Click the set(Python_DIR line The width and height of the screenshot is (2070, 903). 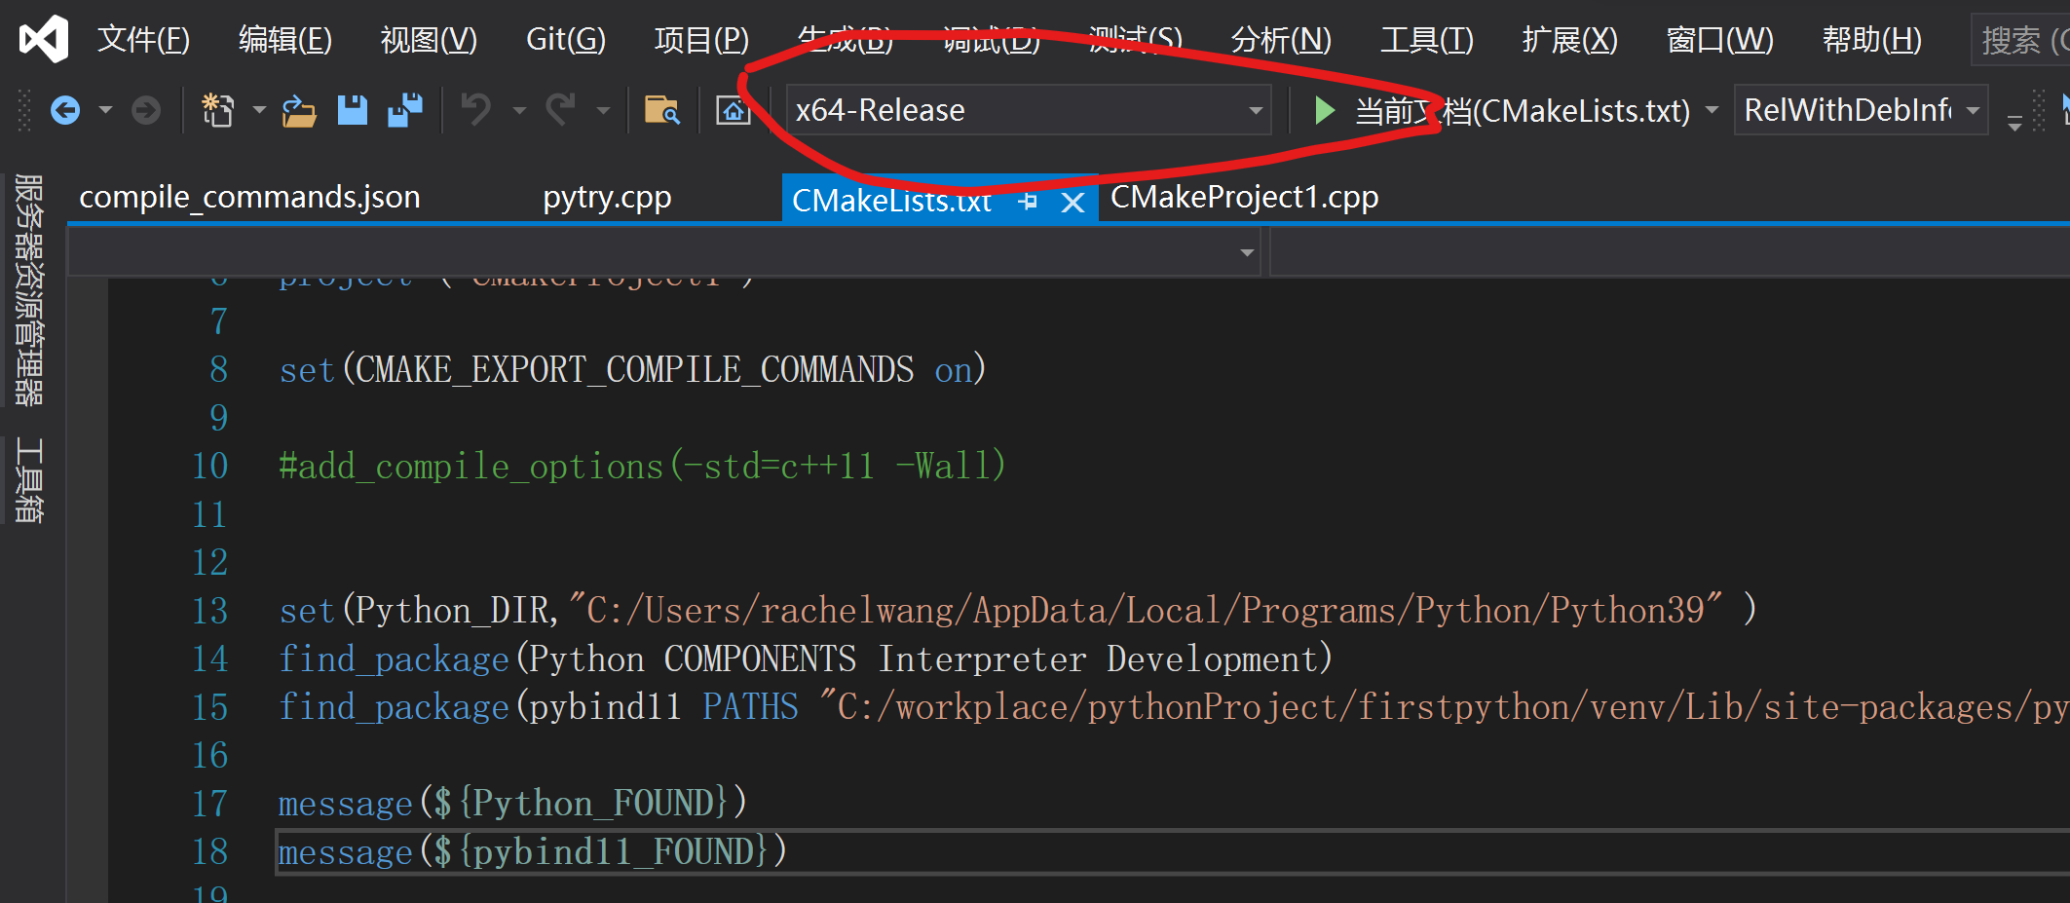1017,611
